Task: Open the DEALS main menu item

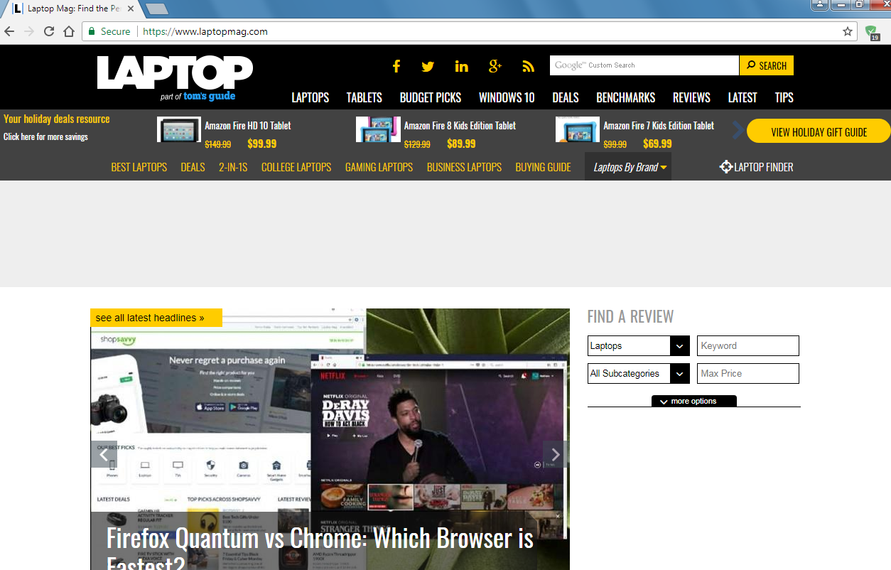Action: pyautogui.click(x=566, y=97)
